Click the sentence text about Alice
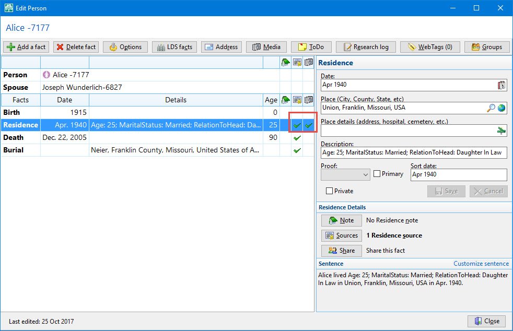Screen dimensions: 513x331 pos(413,279)
